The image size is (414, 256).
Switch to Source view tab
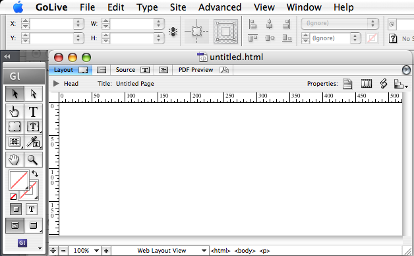tap(133, 70)
